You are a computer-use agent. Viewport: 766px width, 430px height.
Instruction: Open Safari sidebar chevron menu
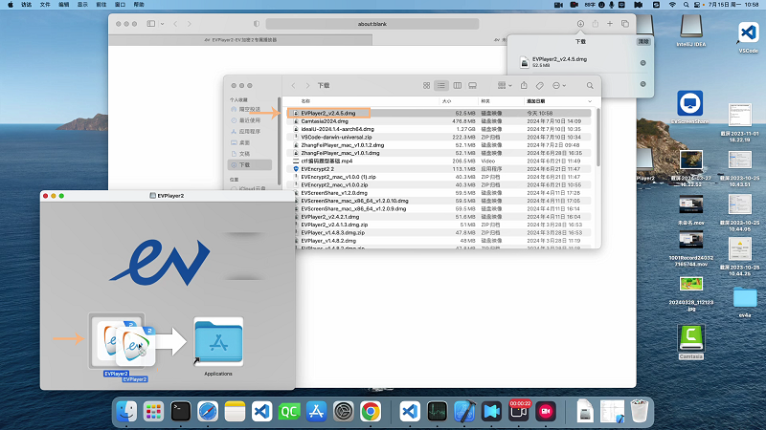tap(162, 23)
